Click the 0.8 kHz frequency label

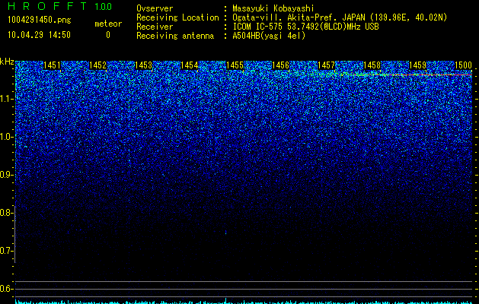click(6, 213)
